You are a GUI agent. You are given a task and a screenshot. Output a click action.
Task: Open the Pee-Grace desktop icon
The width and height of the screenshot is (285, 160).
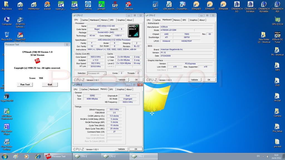(x=7, y=6)
